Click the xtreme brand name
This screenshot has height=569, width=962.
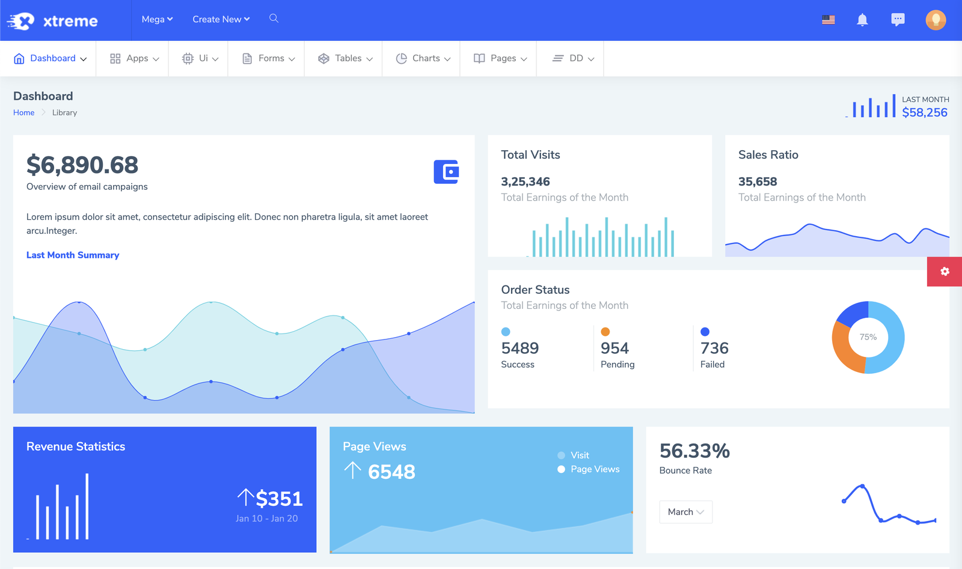click(70, 21)
